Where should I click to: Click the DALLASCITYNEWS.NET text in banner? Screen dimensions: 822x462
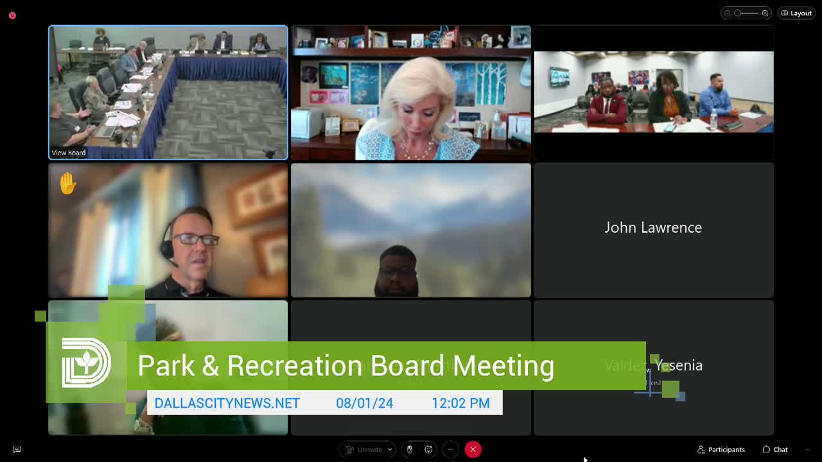(x=227, y=403)
